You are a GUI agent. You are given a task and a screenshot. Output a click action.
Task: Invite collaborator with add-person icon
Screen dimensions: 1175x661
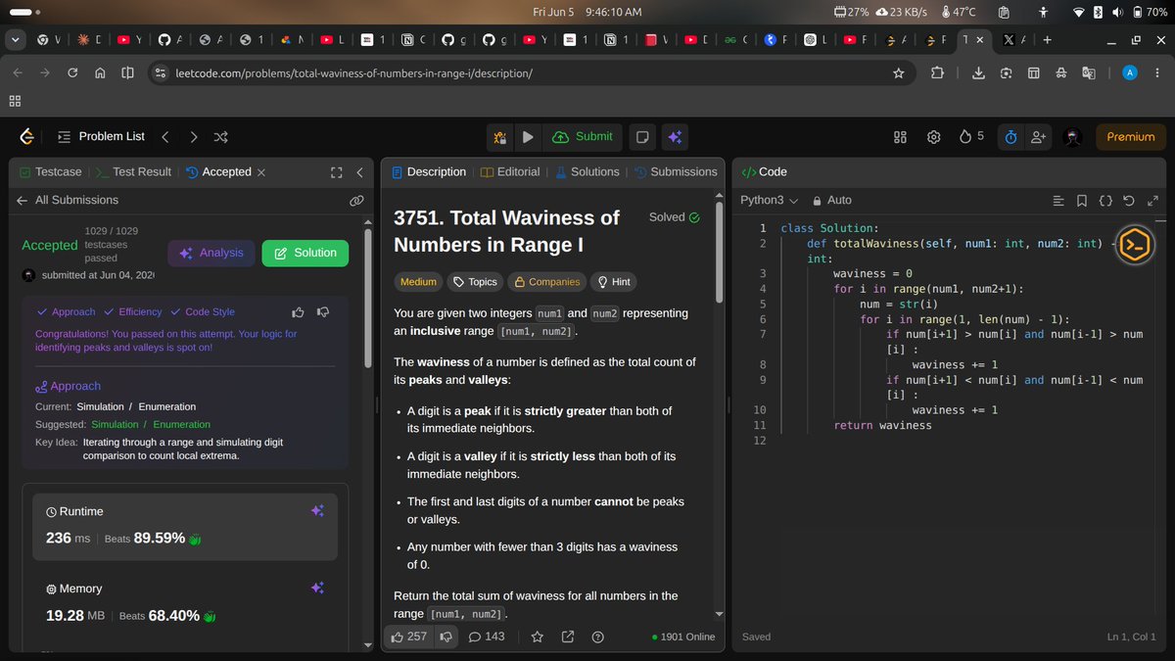[x=1038, y=137]
